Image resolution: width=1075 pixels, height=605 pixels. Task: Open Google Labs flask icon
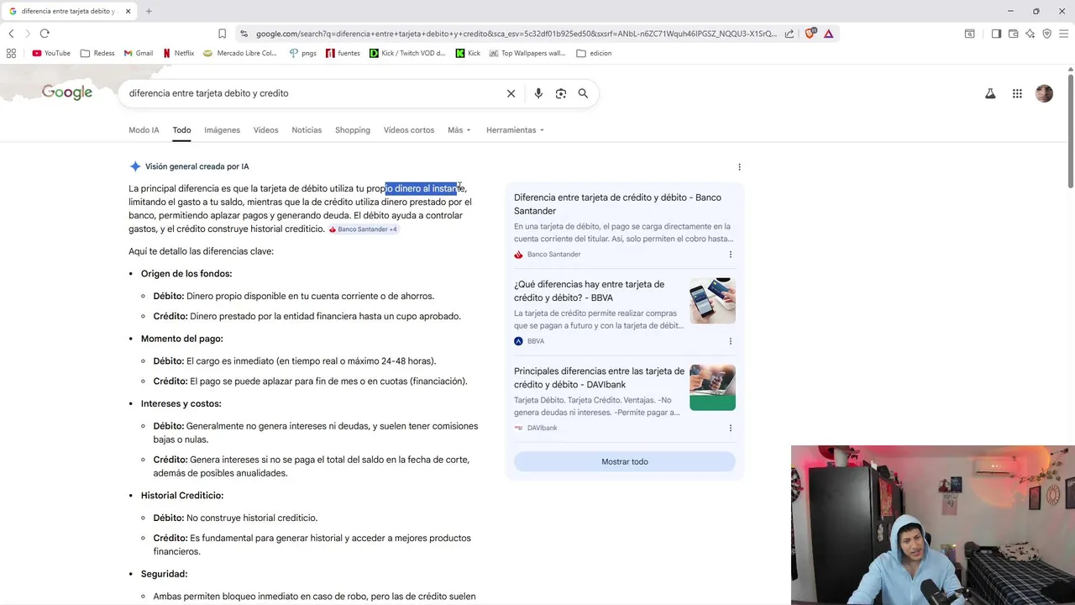(x=990, y=93)
